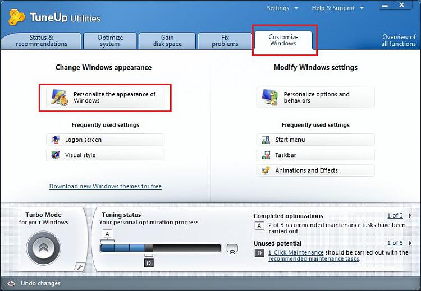421x291 pixels.
Task: Click the 1 of 3 link
Action: coord(395,215)
